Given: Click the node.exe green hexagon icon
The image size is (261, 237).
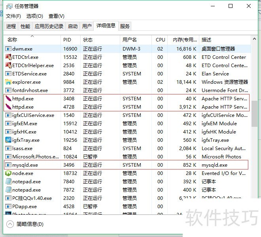Looking at the screenshot, I should [8, 173].
